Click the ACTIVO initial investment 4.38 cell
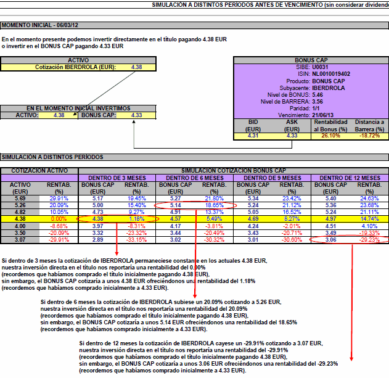Image resolution: width=389 pixels, height=378 pixels. tap(59, 115)
